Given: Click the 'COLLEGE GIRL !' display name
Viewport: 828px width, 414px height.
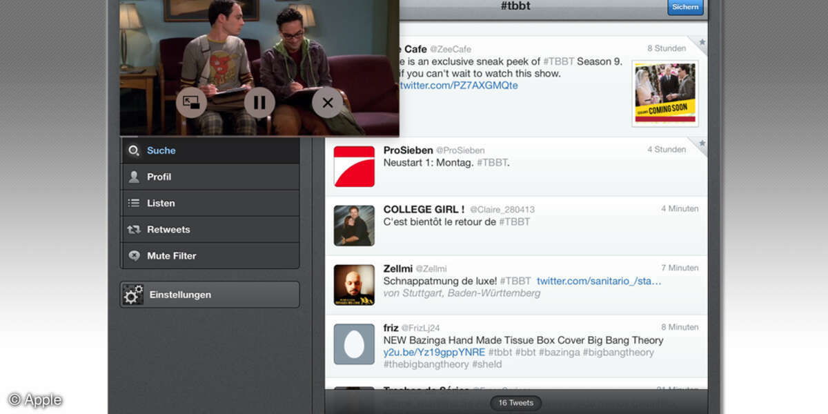Looking at the screenshot, I should 424,209.
